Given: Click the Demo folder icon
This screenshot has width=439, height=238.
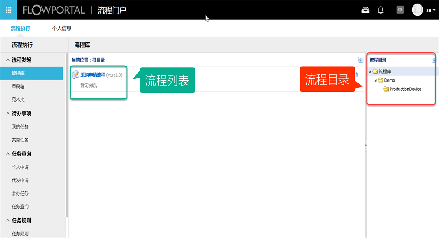Looking at the screenshot, I should [x=380, y=80].
